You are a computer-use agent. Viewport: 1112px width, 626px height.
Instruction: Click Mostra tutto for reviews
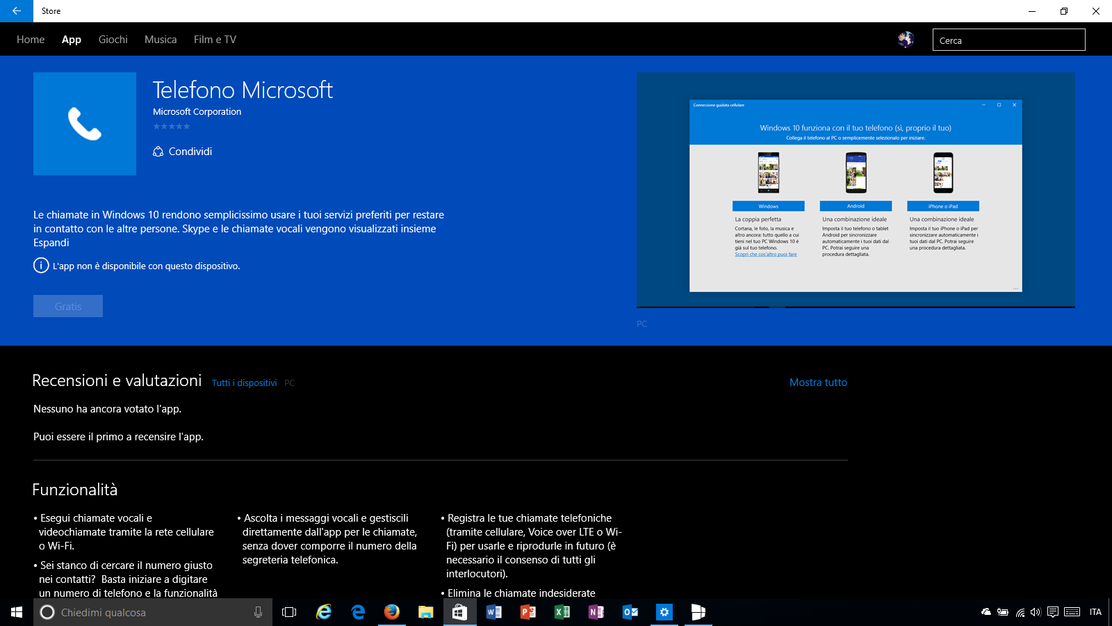(x=818, y=383)
